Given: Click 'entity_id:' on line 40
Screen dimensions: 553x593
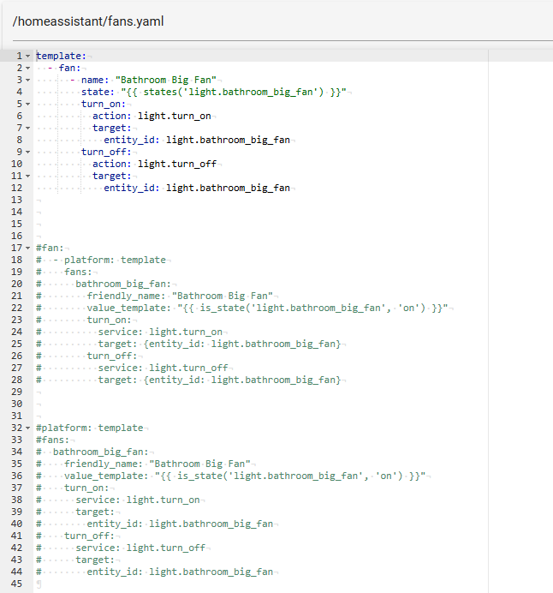Looking at the screenshot, I should (x=115, y=524).
